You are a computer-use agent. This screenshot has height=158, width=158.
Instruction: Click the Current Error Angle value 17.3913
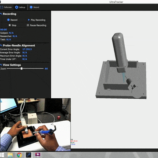(x=27, y=49)
